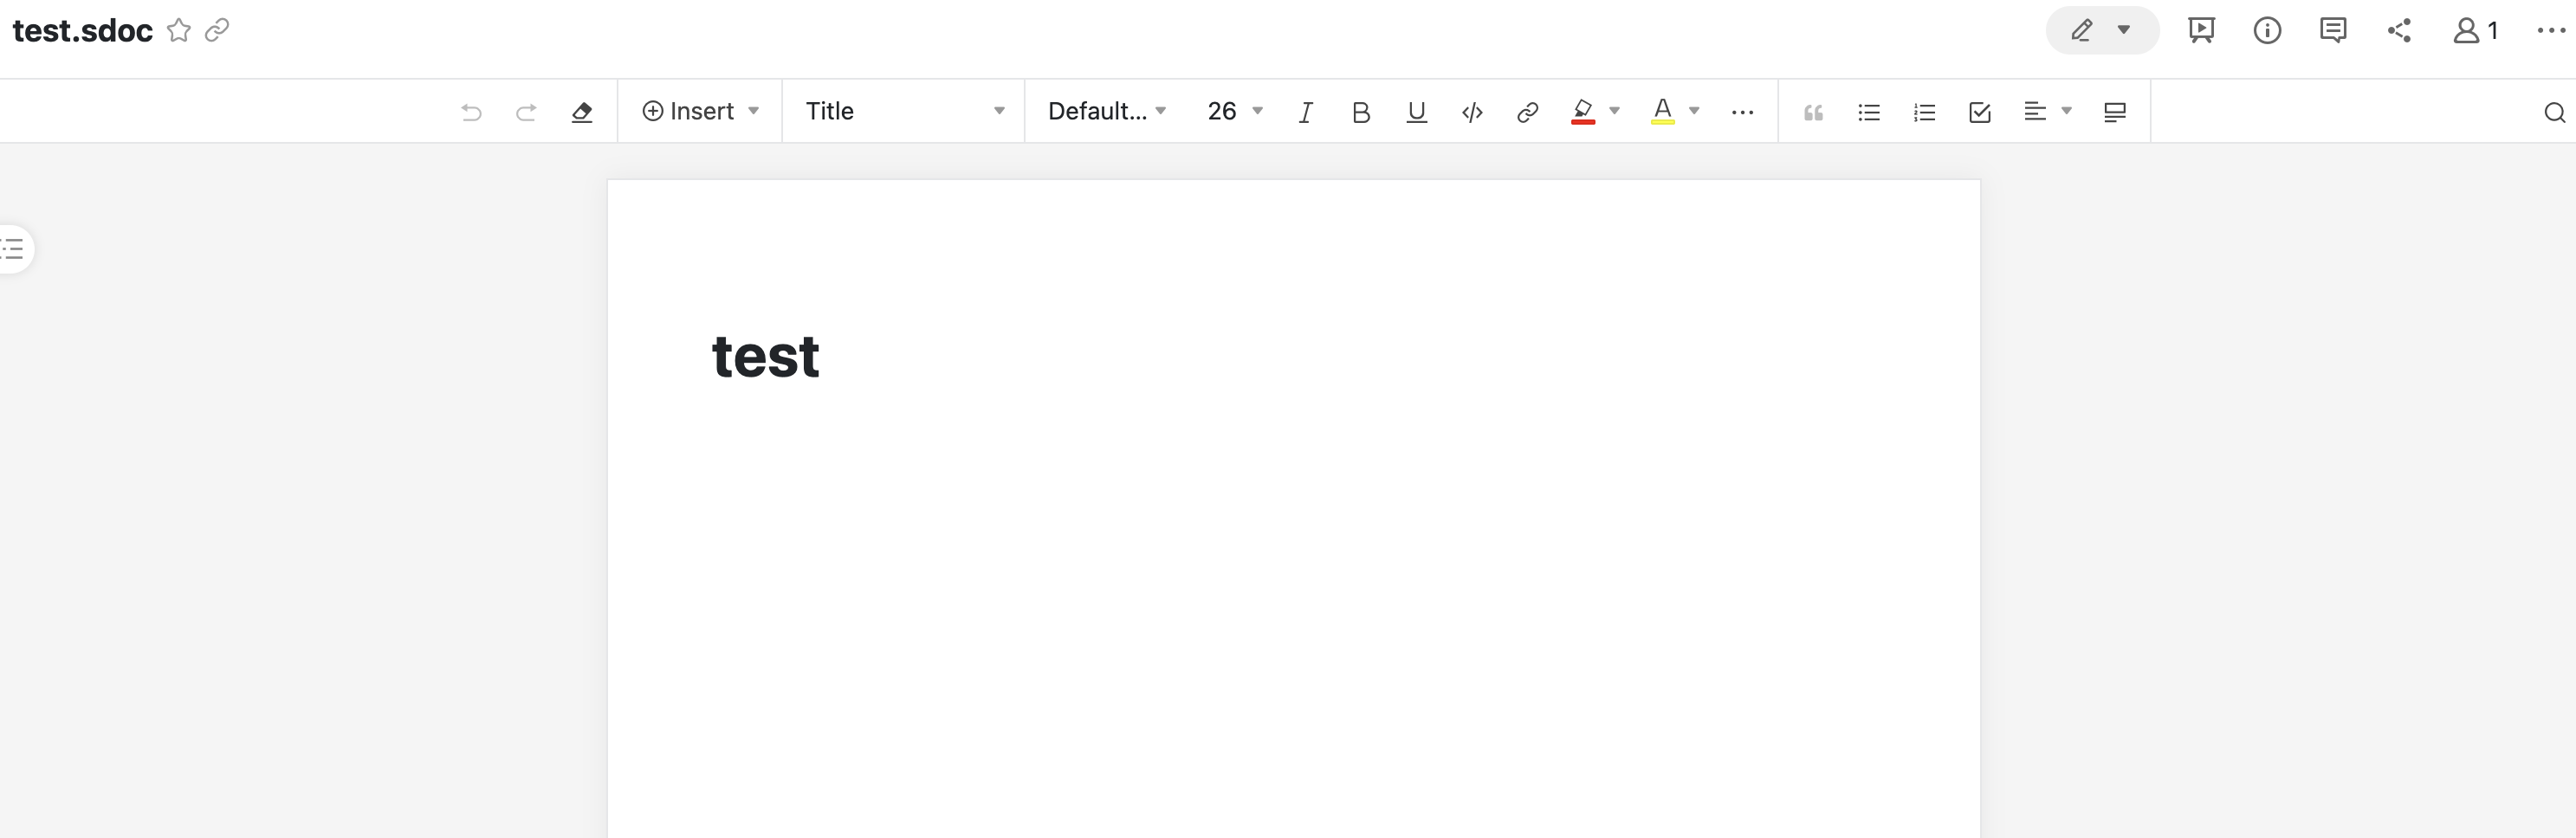Insert a check list

point(1980,112)
